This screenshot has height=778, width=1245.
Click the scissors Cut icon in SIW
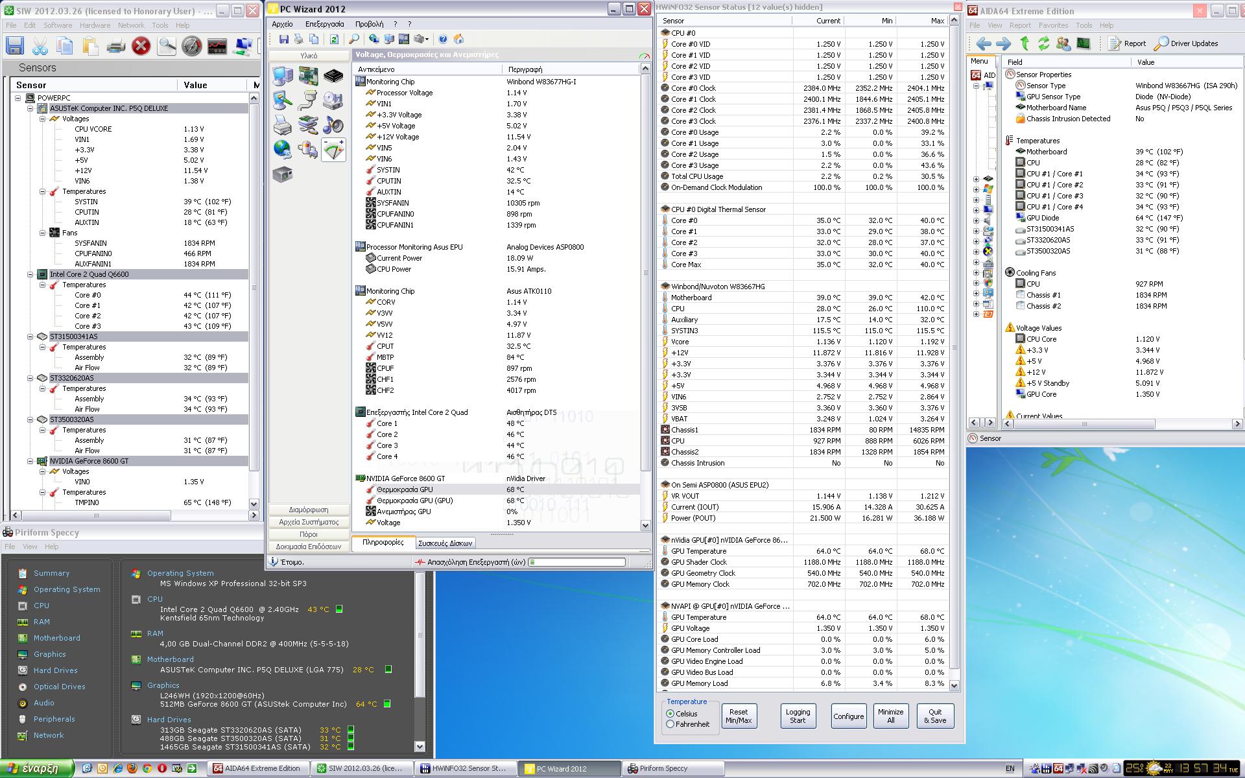(40, 46)
